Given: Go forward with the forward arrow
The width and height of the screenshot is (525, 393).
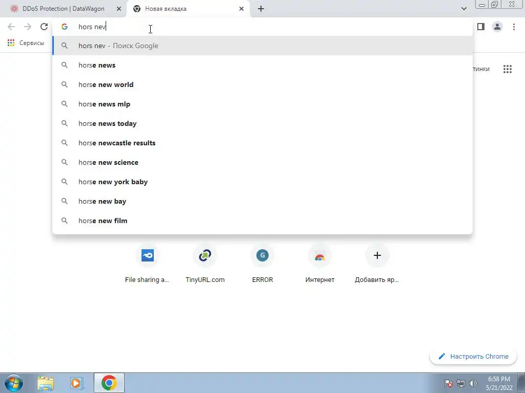Looking at the screenshot, I should (28, 27).
